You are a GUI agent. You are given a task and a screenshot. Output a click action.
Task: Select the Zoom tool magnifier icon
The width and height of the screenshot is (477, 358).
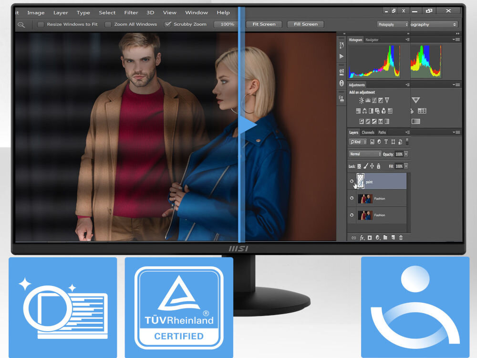click(x=21, y=24)
